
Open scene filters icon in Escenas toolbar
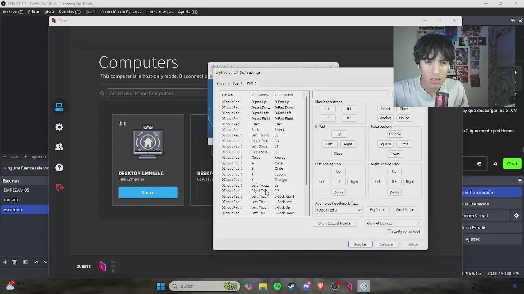[25, 262]
